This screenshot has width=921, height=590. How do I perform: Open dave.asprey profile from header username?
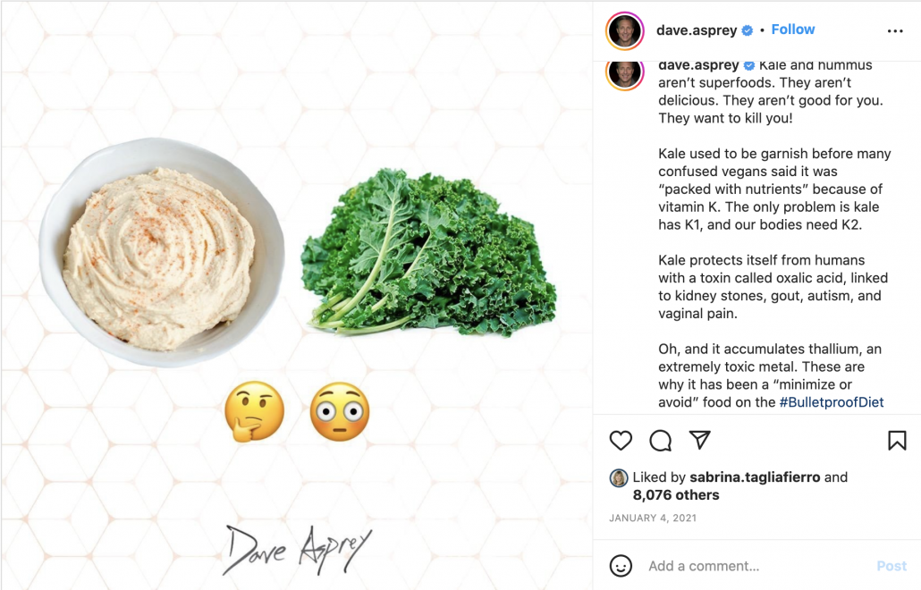coord(696,29)
